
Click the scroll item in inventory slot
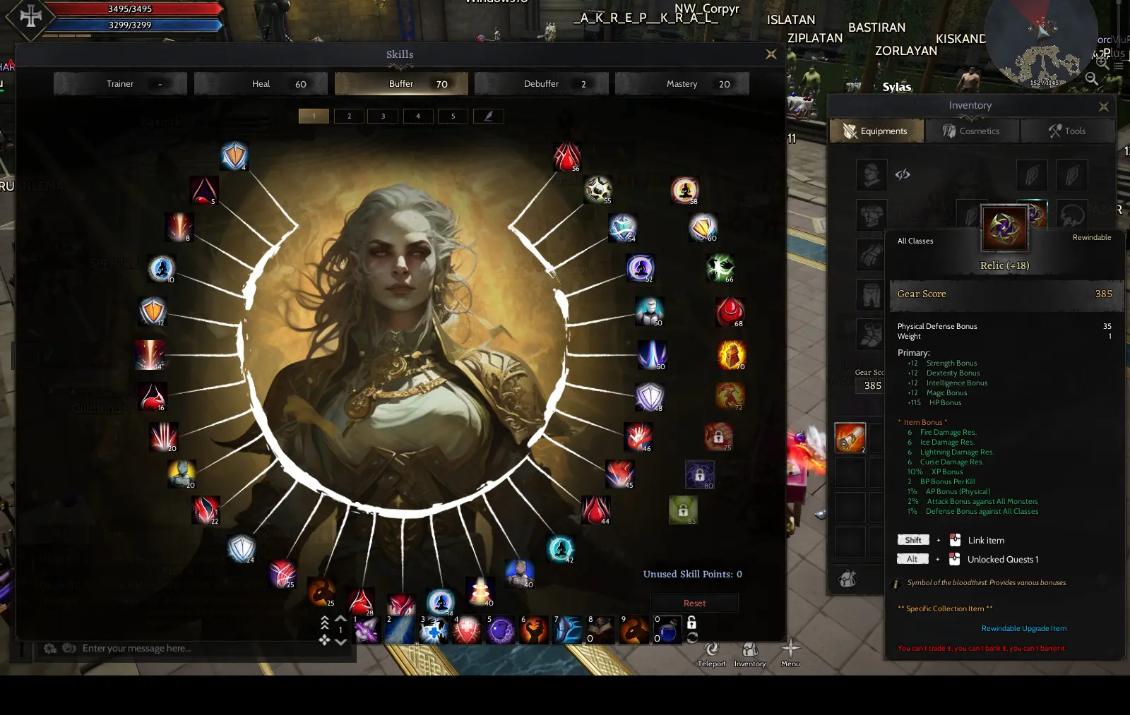(850, 438)
